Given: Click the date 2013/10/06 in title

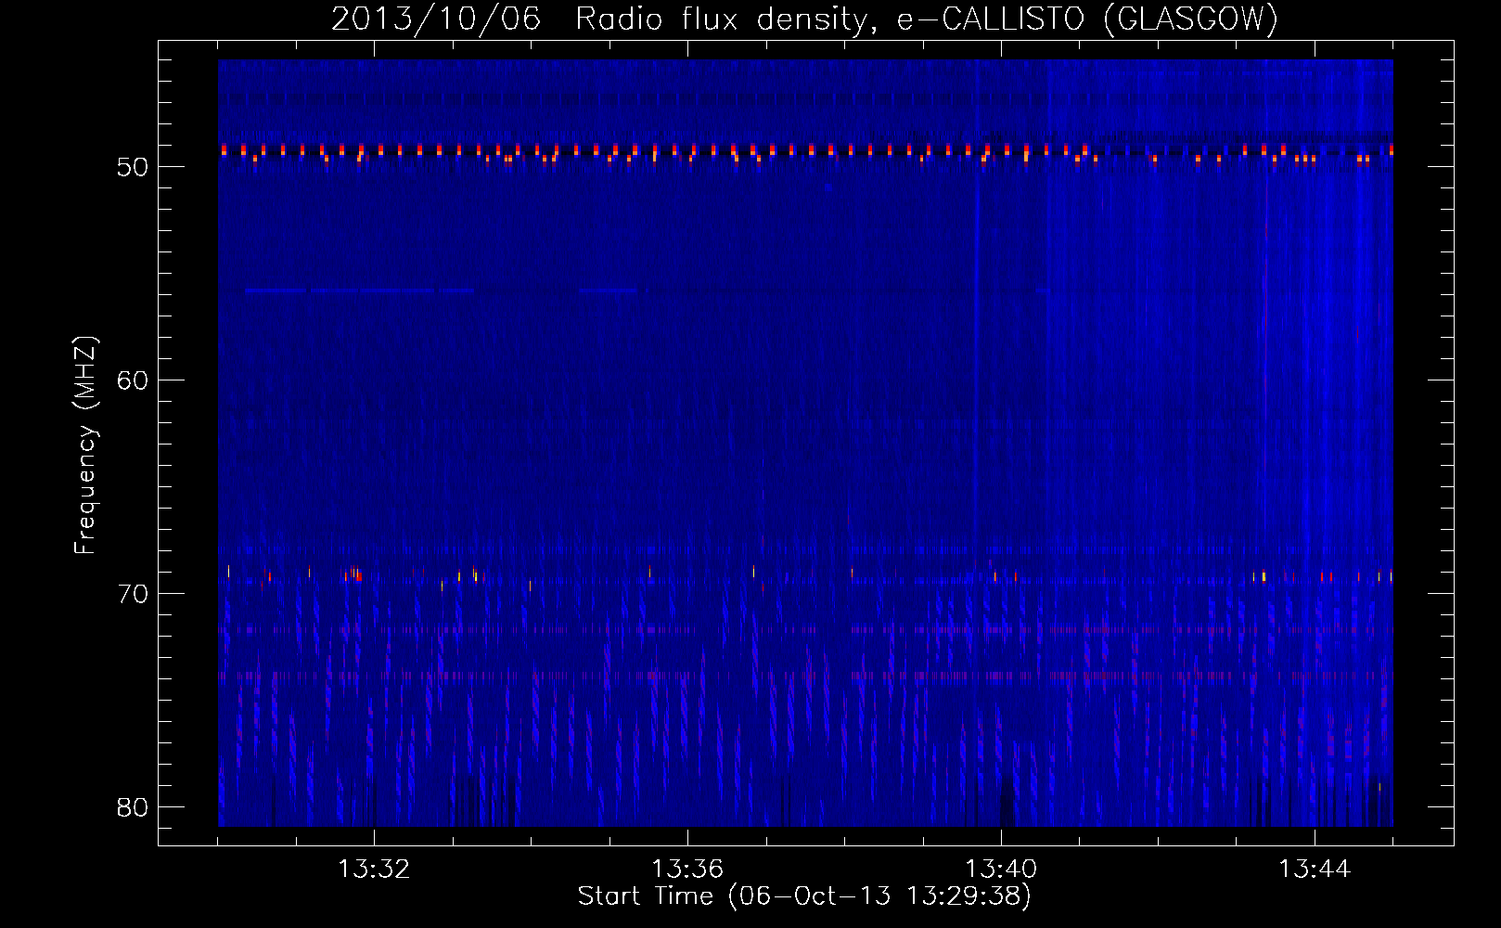Looking at the screenshot, I should click(x=436, y=19).
